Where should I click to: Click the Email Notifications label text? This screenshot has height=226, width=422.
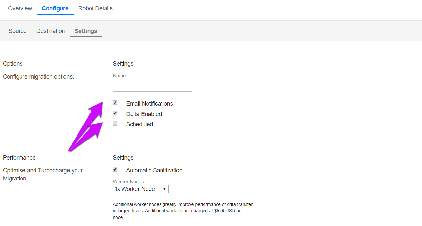click(149, 104)
